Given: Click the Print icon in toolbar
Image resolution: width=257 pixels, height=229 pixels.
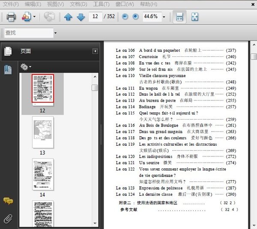Looking at the screenshot, I should [11, 17].
